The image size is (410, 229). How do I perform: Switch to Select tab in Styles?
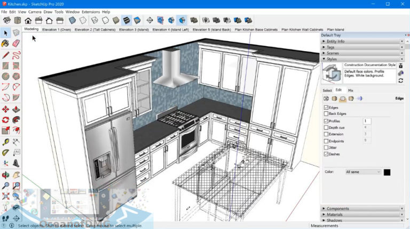coord(327,90)
